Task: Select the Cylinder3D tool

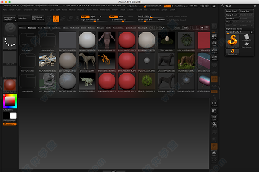Action: (x=246, y=38)
